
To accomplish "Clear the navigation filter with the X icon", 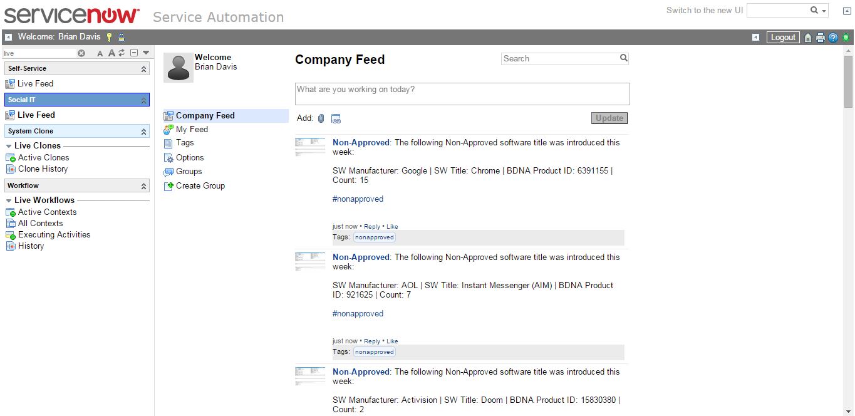I will point(81,53).
